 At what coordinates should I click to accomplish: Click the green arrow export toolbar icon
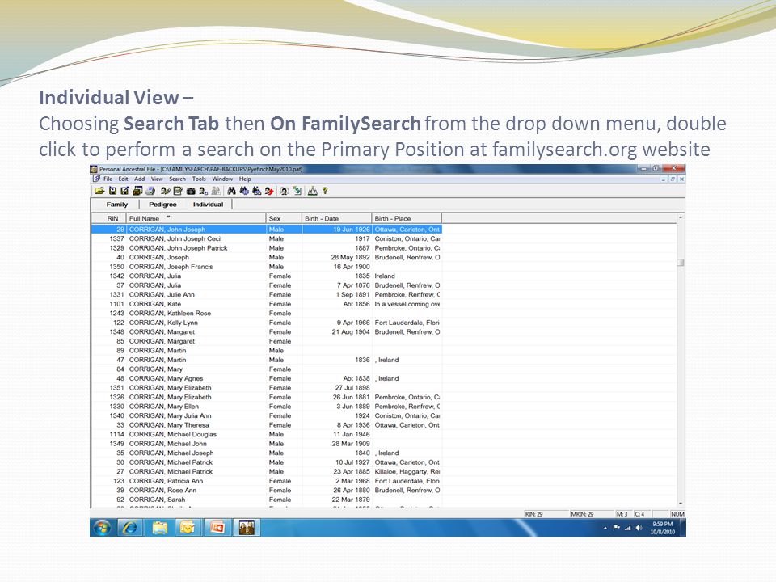pyautogui.click(x=297, y=191)
